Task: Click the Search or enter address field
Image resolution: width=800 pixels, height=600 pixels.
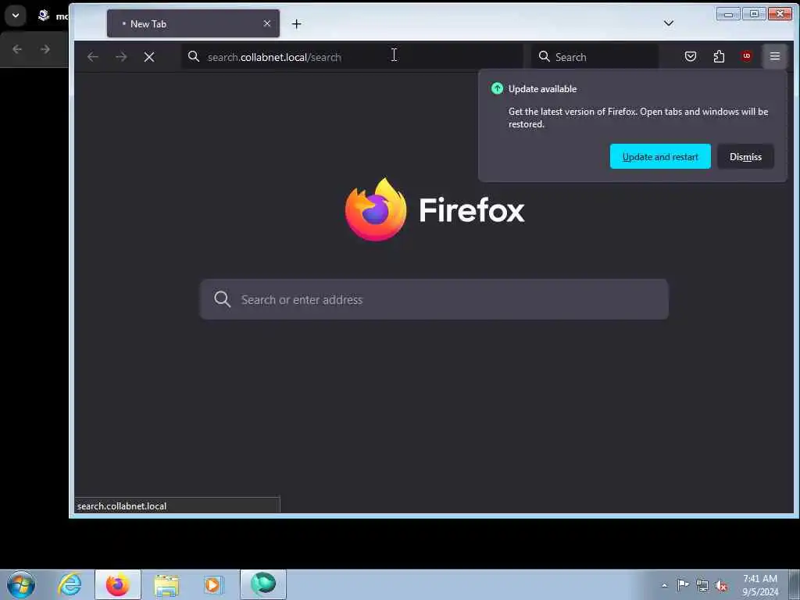Action: click(x=434, y=299)
